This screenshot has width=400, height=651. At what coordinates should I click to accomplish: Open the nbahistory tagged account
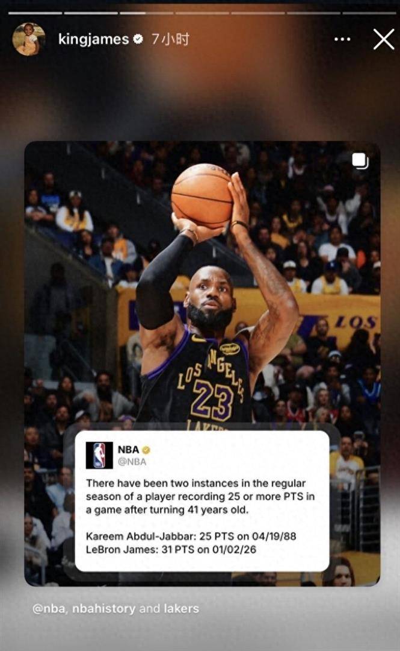point(103,609)
